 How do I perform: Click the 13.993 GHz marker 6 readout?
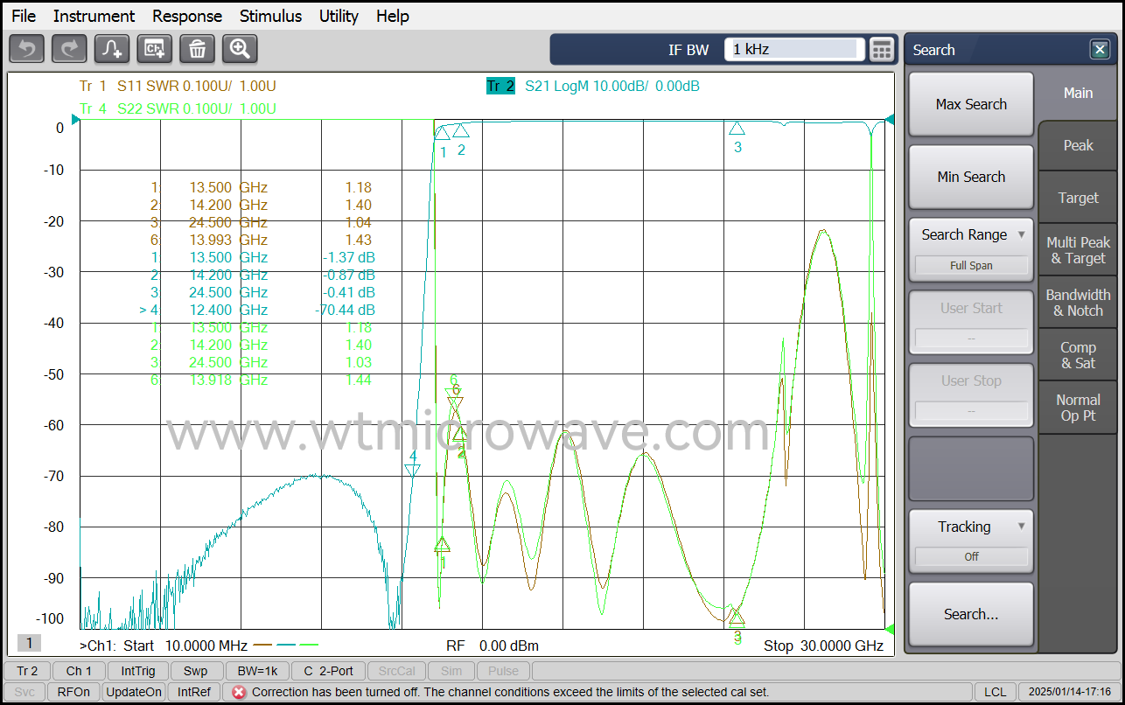tap(261, 240)
